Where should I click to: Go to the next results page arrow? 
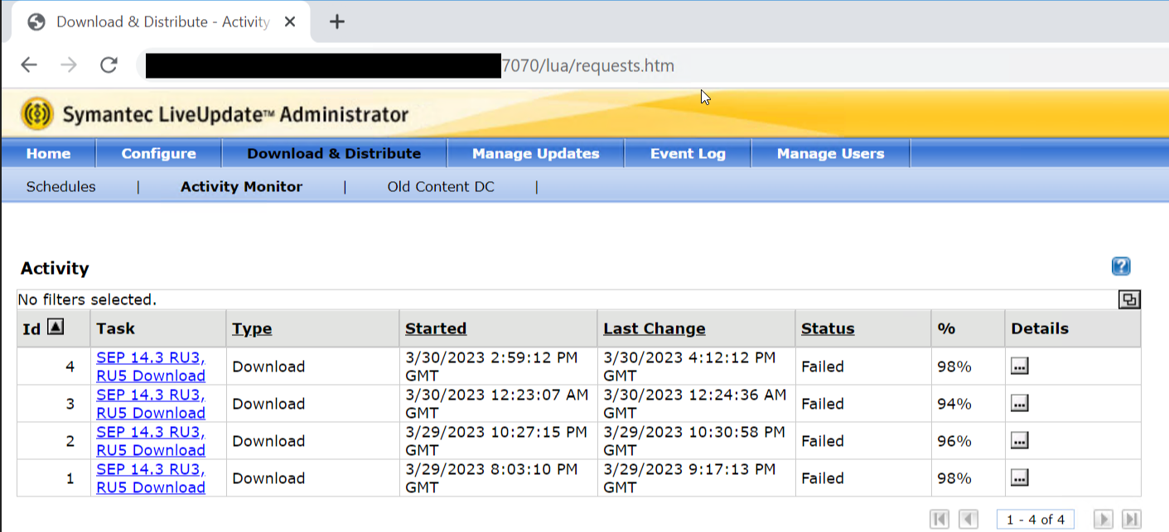[1104, 519]
